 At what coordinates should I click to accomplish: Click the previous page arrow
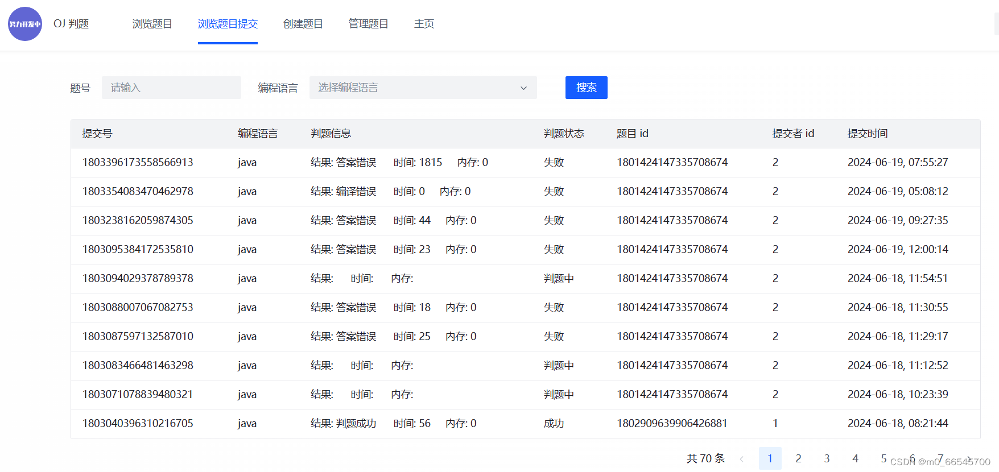click(741, 459)
